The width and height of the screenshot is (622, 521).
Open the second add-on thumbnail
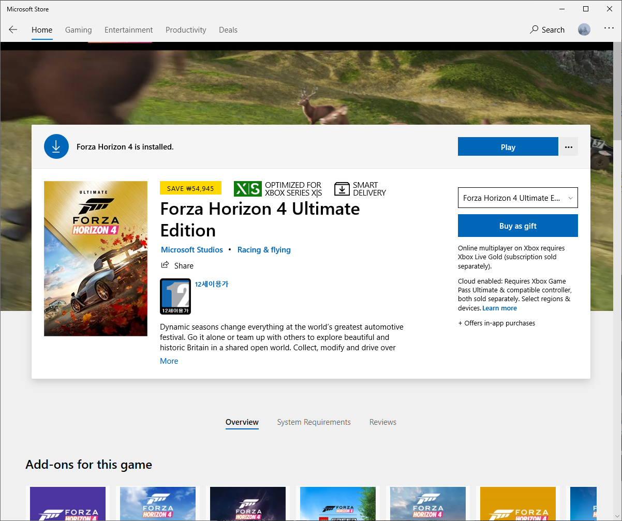(x=158, y=503)
